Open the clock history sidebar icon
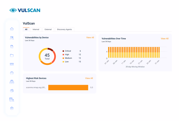 [12, 73]
